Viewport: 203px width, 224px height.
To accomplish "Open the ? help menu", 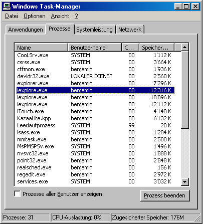I will tap(76, 16).
